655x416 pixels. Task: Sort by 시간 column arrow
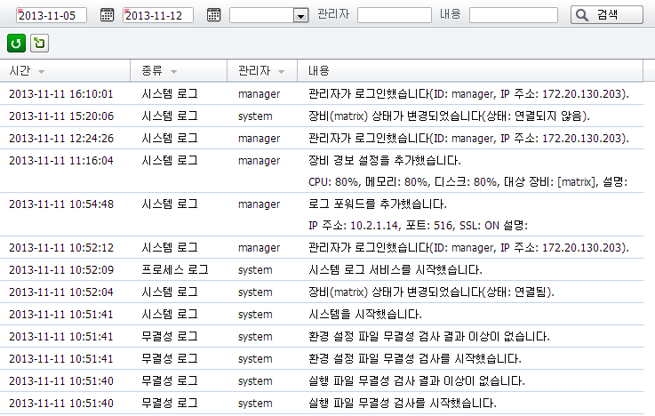[x=42, y=71]
